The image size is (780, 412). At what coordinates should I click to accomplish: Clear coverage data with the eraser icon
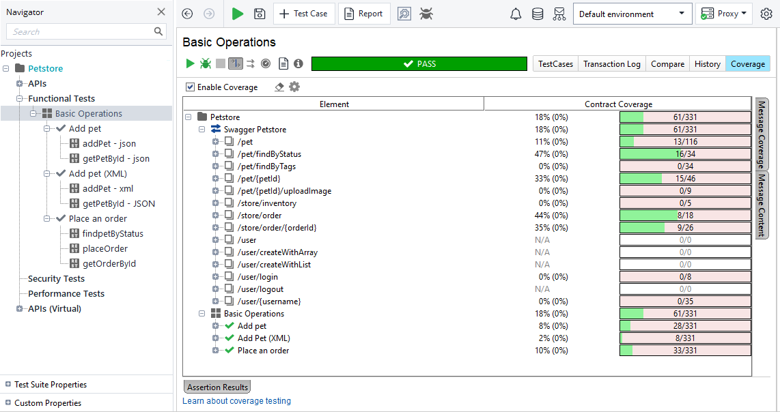tap(279, 87)
